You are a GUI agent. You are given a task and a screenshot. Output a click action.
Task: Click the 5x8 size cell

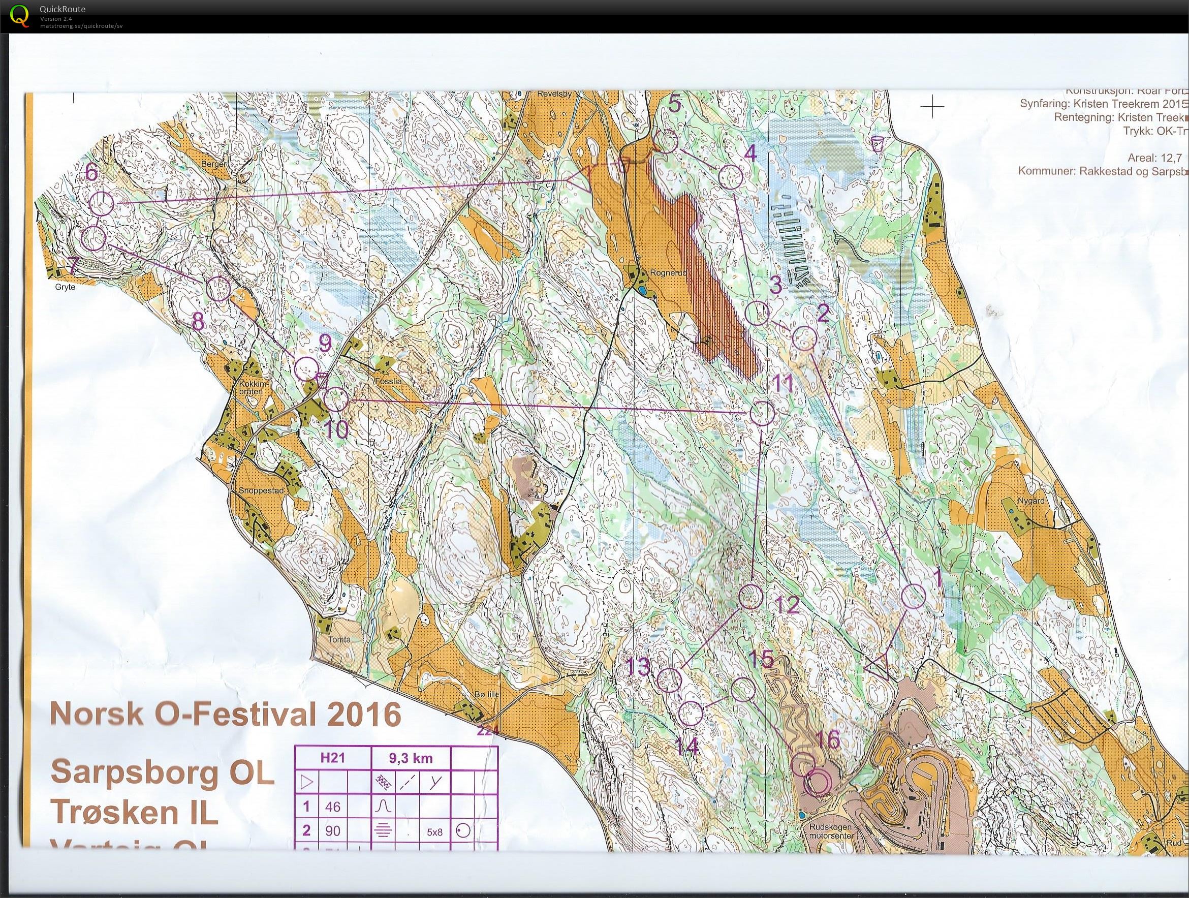[x=434, y=831]
